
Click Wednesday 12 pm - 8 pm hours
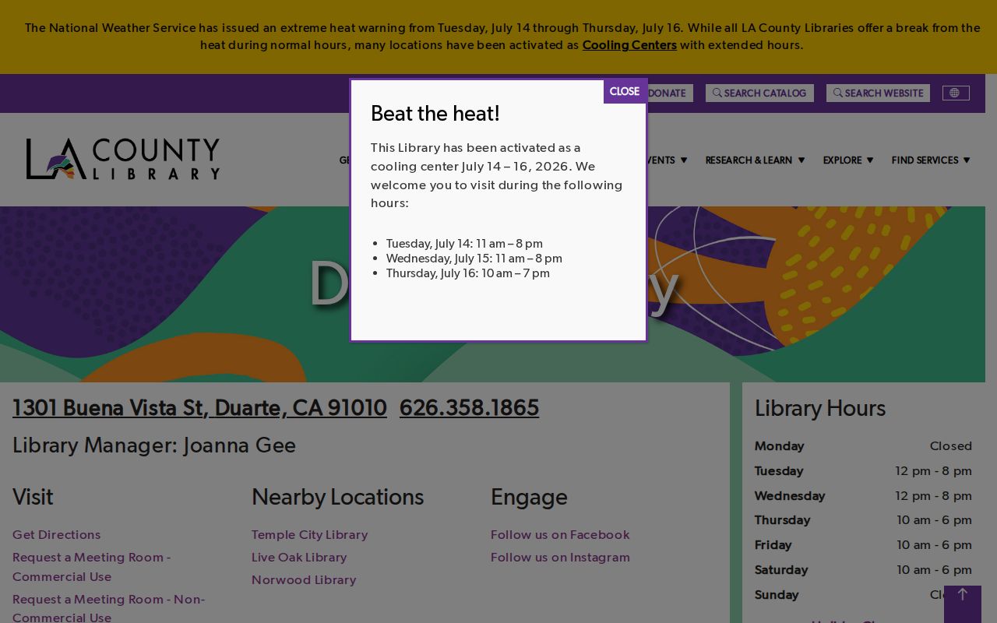863,495
